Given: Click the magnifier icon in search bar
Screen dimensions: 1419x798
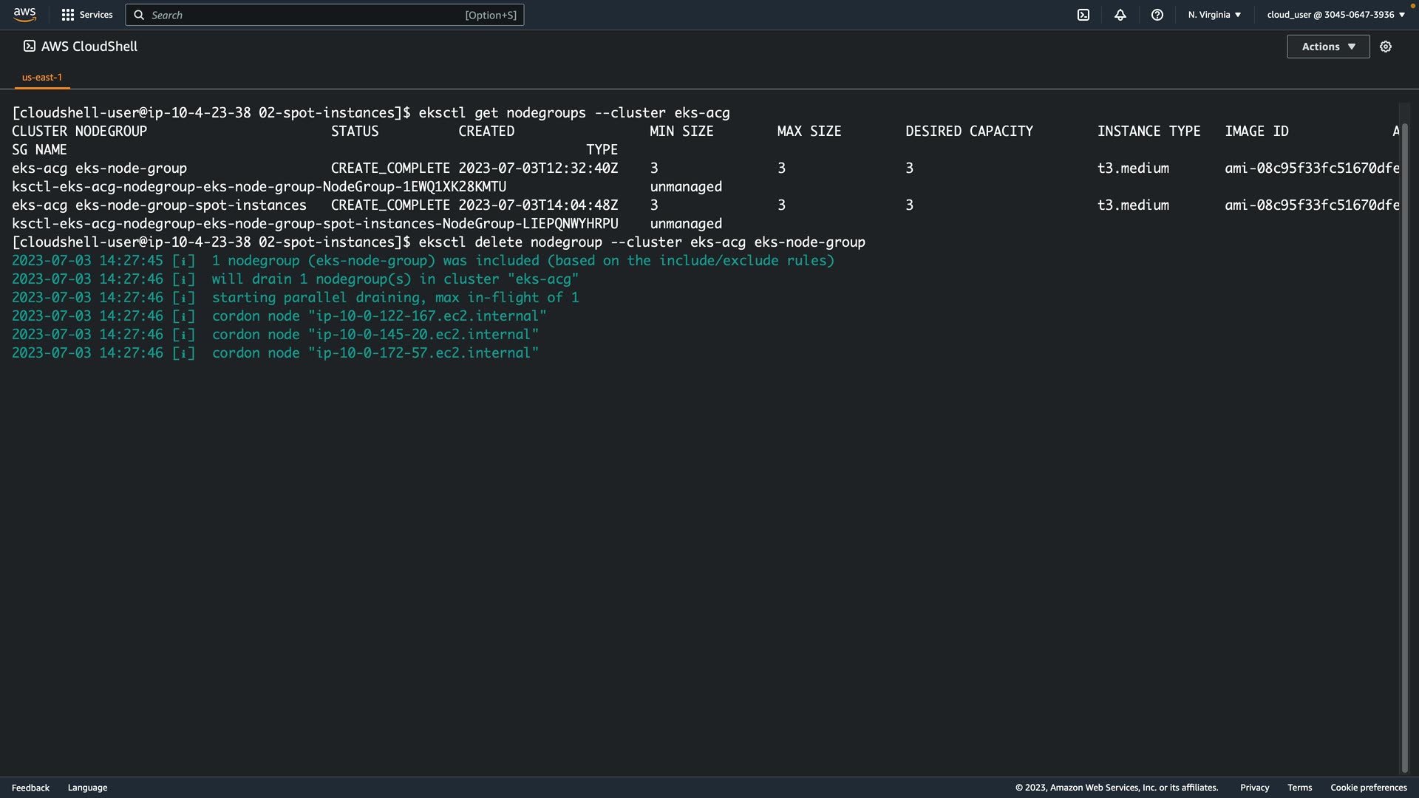Looking at the screenshot, I should pyautogui.click(x=139, y=15).
